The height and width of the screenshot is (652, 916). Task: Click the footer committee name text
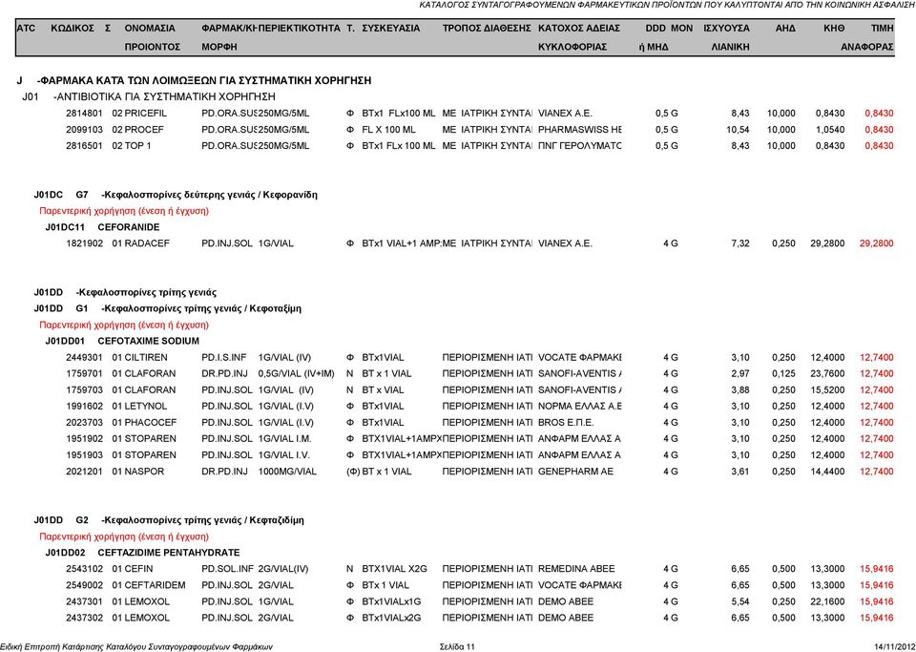(136, 646)
